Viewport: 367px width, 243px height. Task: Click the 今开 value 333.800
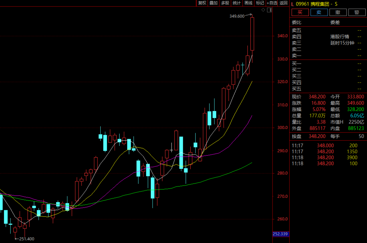pos(355,97)
